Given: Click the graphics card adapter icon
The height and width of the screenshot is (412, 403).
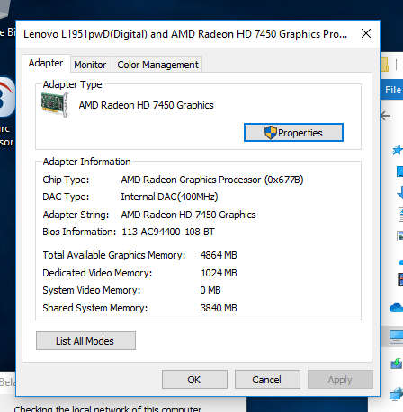Looking at the screenshot, I should tap(55, 104).
